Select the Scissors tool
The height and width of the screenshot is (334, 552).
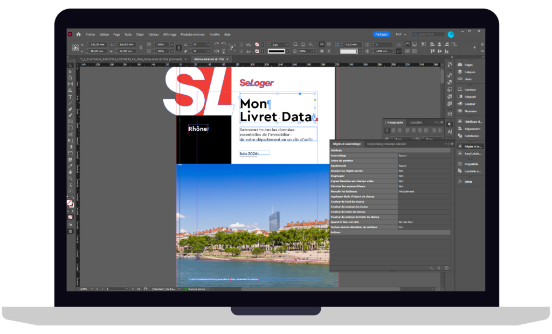pos(71,134)
